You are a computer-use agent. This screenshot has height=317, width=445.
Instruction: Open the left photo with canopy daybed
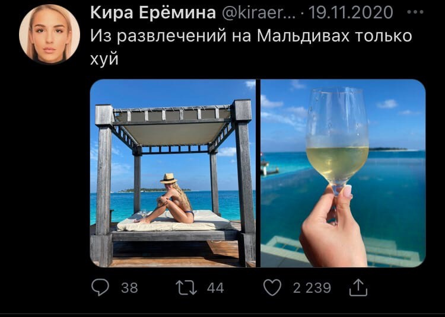coord(173,173)
